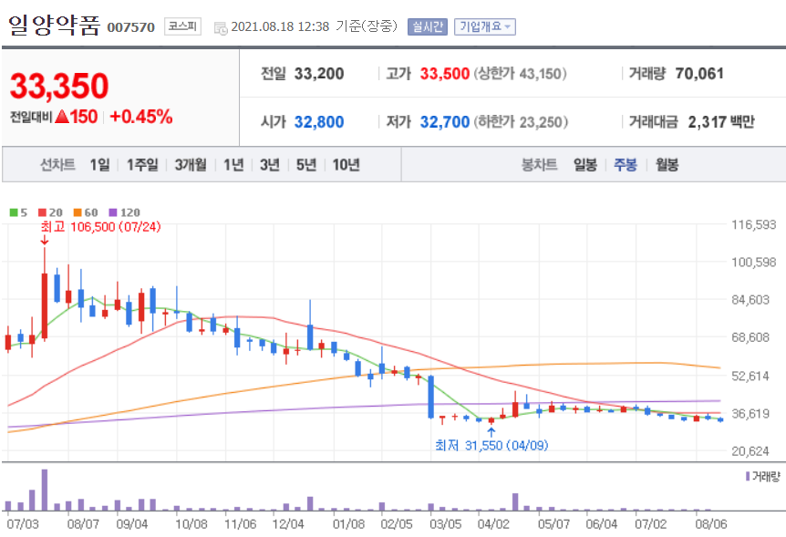Click the 상한가 43,150 text

520,74
